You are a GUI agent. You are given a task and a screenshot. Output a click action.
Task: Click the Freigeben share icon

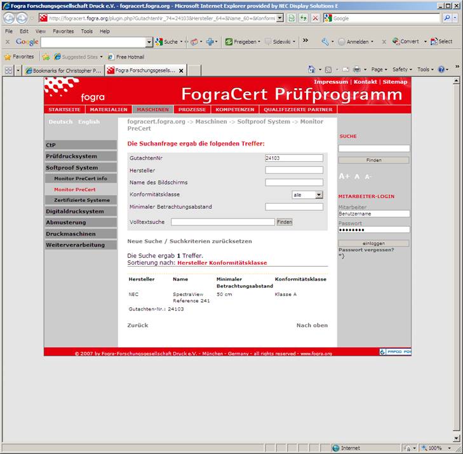point(229,42)
